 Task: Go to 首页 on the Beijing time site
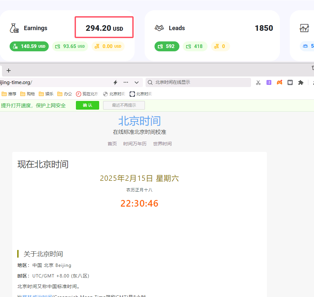(112, 143)
